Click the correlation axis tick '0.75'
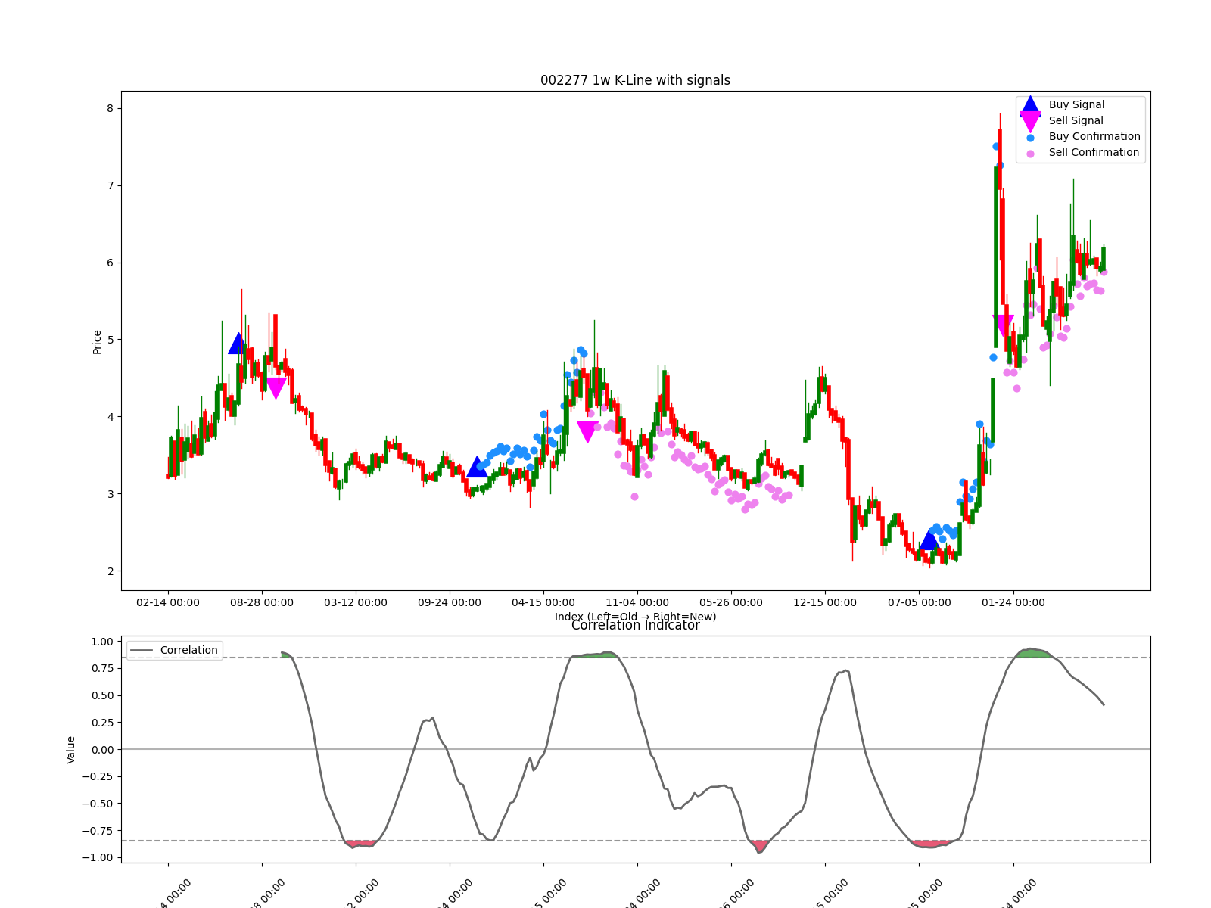 click(101, 668)
